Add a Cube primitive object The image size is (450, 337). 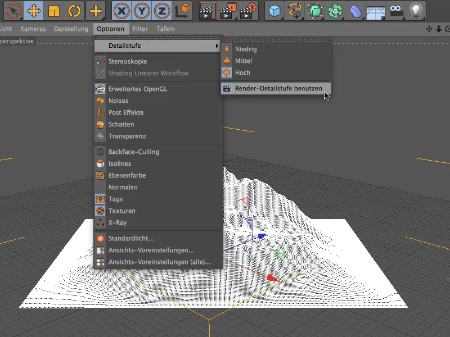[274, 11]
